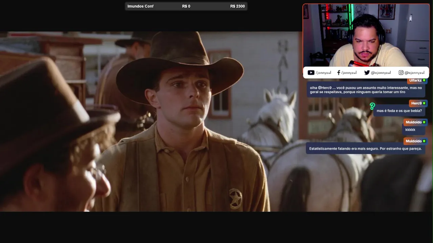Click the Herc9 username tag
433x243 pixels.
coord(418,103)
